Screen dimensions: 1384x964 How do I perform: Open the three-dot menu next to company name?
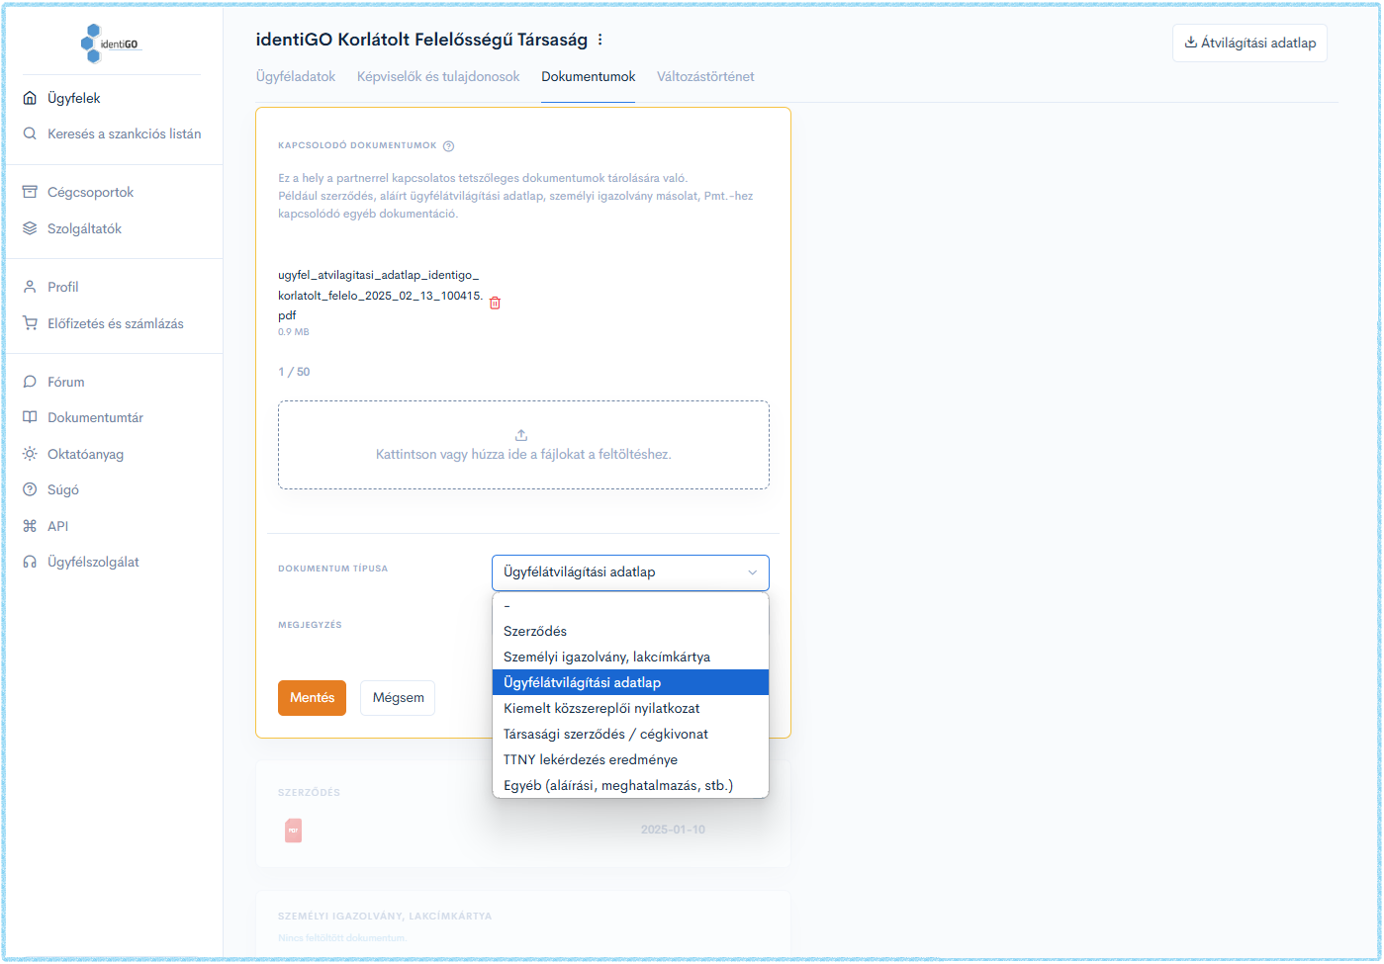tap(600, 40)
